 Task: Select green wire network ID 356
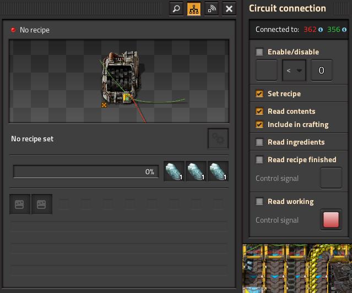click(334, 29)
